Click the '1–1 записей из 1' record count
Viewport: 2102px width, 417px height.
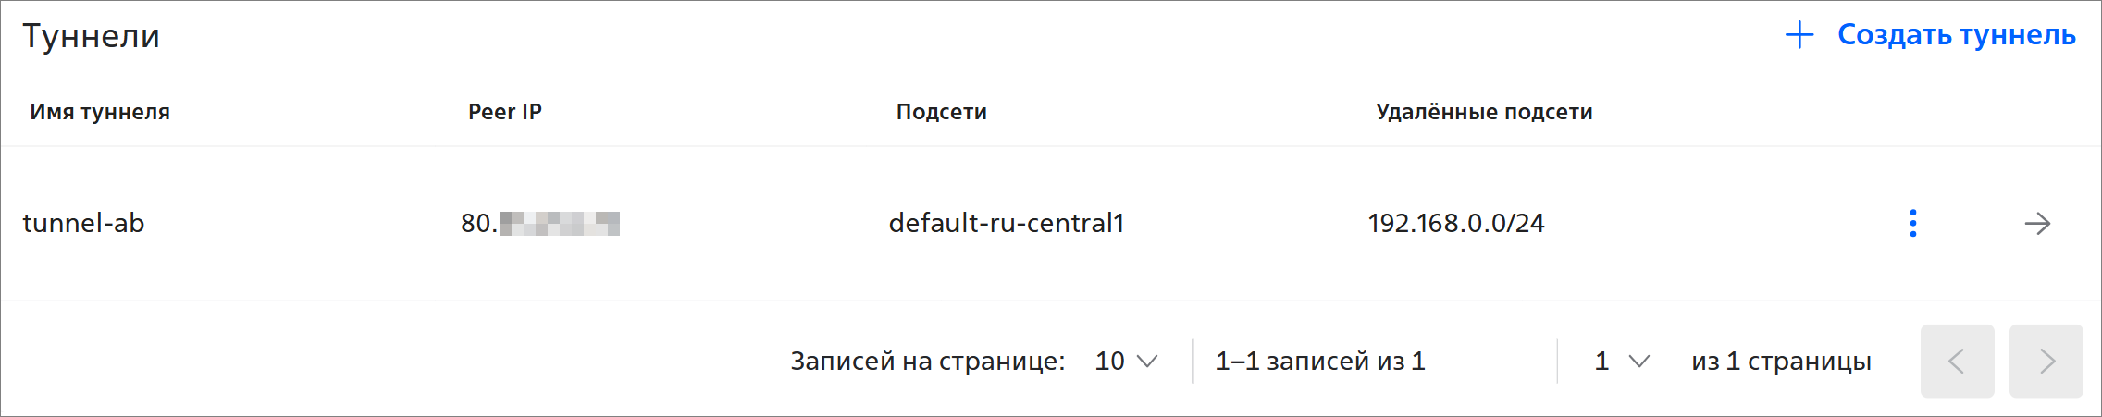coord(1320,361)
